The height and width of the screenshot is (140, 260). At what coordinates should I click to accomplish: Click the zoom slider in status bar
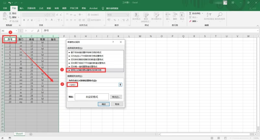[x=240, y=138]
